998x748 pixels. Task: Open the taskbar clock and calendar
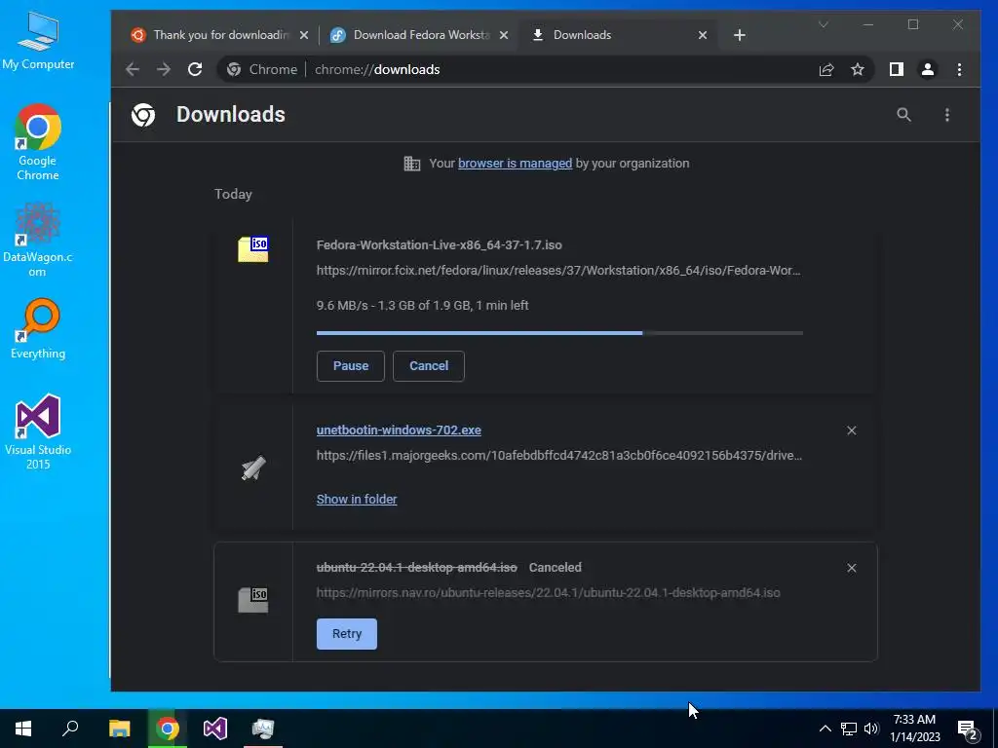914,729
